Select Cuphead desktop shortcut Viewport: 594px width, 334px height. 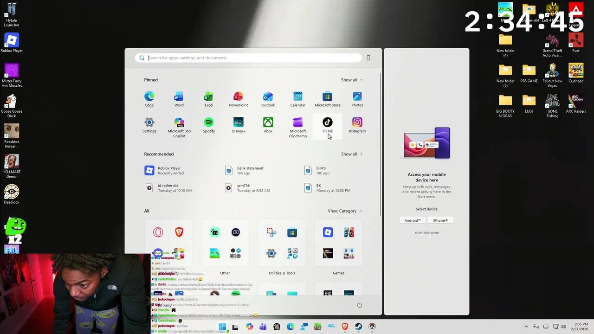pyautogui.click(x=576, y=73)
